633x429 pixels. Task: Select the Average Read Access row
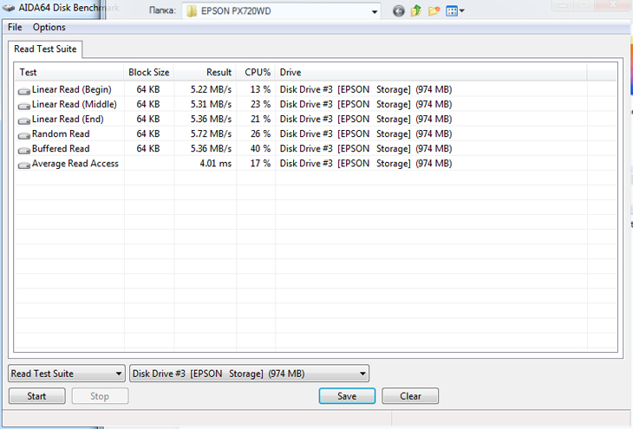coord(316,164)
